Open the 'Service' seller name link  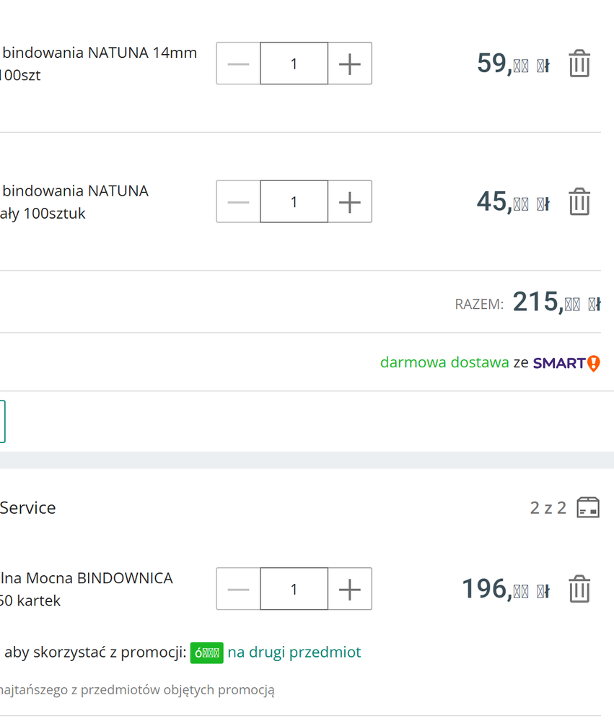28,507
